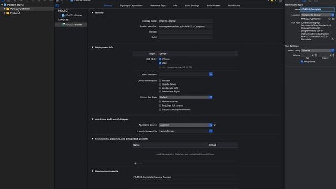The width and height of the screenshot is (336, 189).
Task: Switch to the General tab
Action: pos(108,6)
